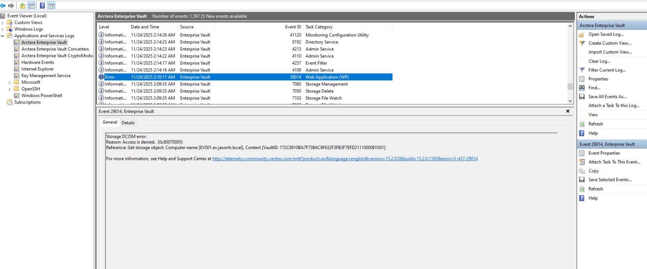Sort by Event ID column header

(259, 27)
